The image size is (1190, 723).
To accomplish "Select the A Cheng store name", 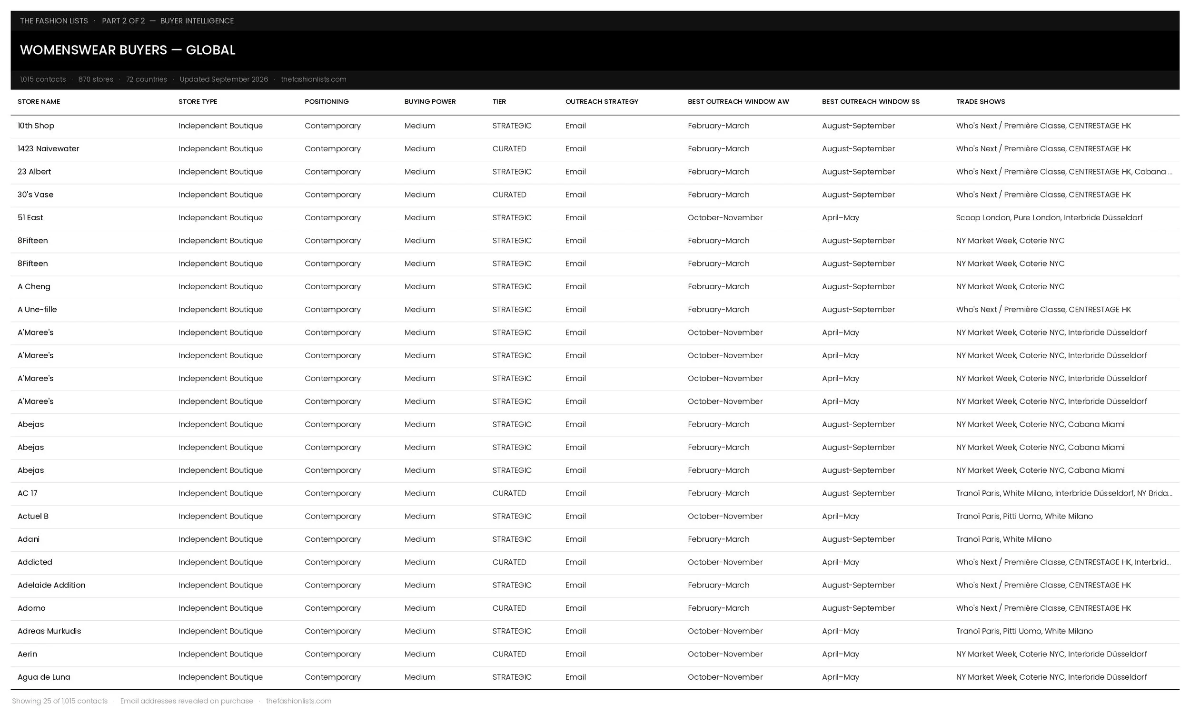I will click(x=34, y=286).
